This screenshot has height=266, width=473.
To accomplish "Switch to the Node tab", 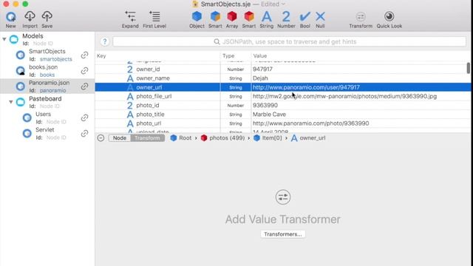I will (120, 138).
